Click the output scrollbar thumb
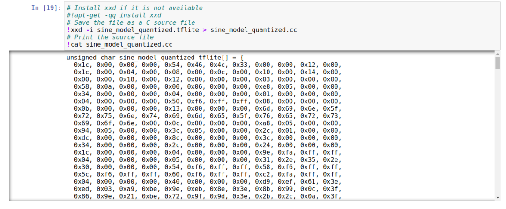The width and height of the screenshot is (506, 209). click(498, 64)
